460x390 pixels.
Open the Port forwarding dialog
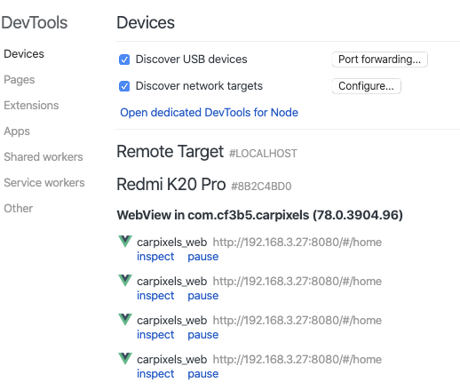click(x=379, y=60)
